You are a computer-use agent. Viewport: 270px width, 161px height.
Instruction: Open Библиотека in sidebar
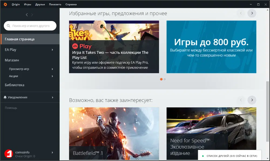click(x=15, y=85)
